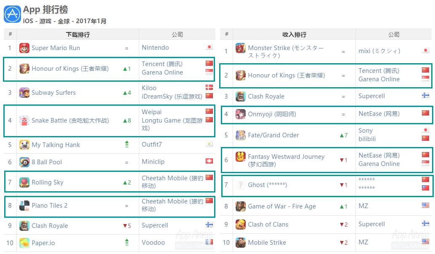Click the Mobile Strike game title
435x254 pixels.
tap(267, 243)
